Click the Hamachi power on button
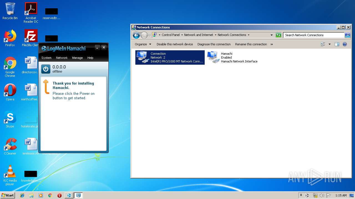 (x=46, y=69)
